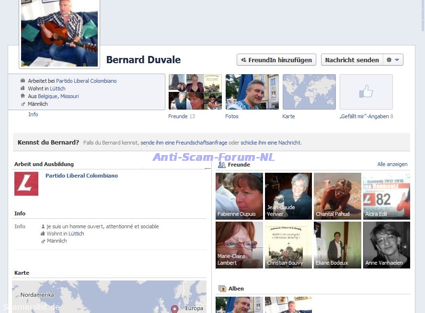Click the Partido Liberal Colombiano red logo

(26, 184)
